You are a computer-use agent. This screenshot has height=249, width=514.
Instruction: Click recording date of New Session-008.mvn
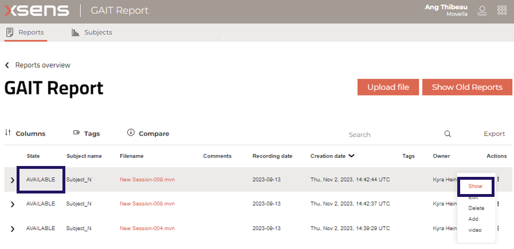coord(266,204)
